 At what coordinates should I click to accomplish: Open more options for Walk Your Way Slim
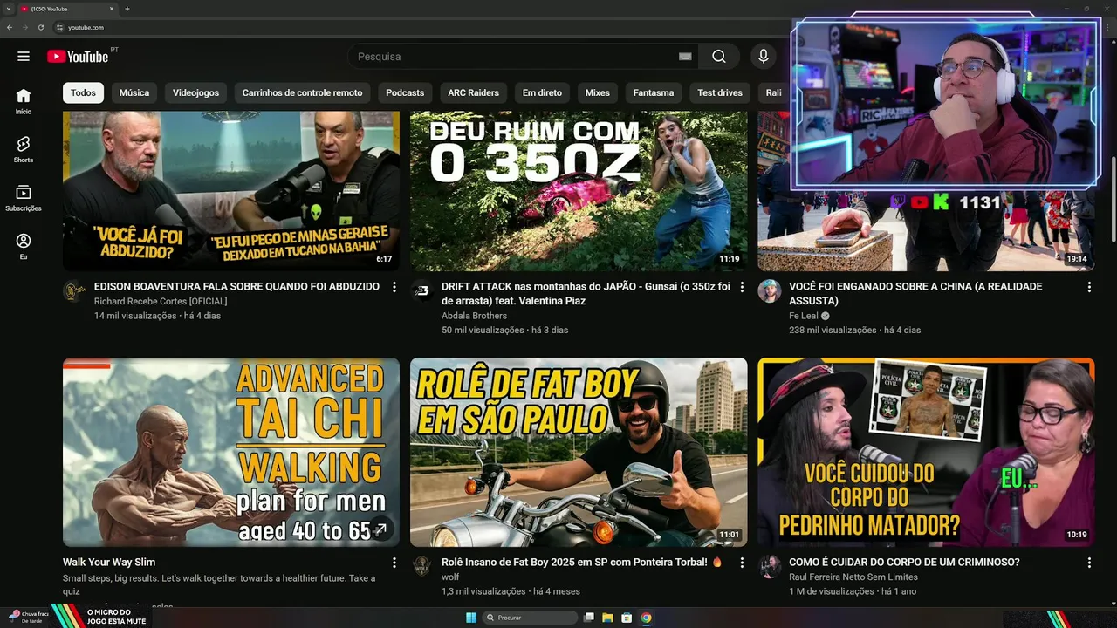click(394, 563)
